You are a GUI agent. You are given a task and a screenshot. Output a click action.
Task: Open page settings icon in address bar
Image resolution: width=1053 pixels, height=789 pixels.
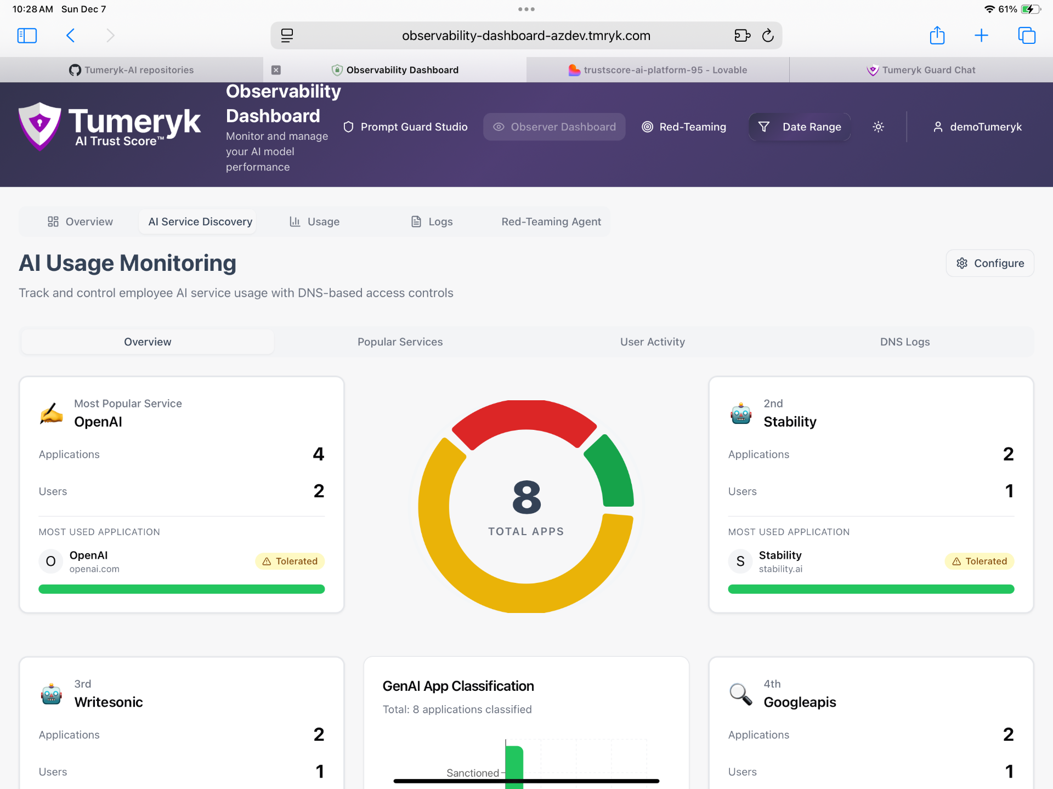coord(287,36)
